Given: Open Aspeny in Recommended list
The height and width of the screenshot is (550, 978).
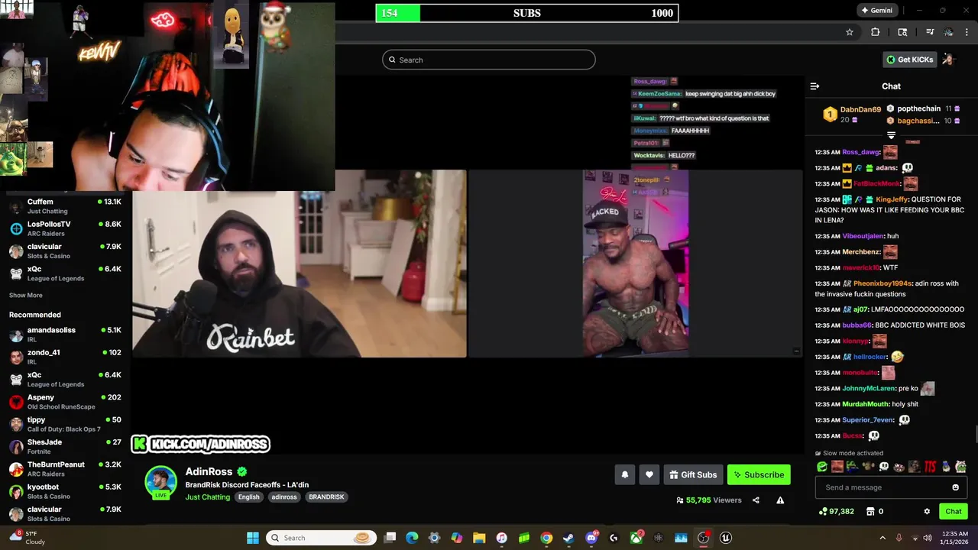Looking at the screenshot, I should 65,402.
